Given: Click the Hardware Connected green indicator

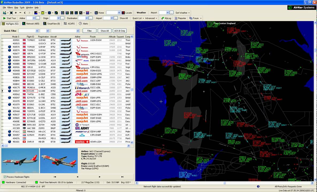Looking at the screenshot, I should (3, 182).
